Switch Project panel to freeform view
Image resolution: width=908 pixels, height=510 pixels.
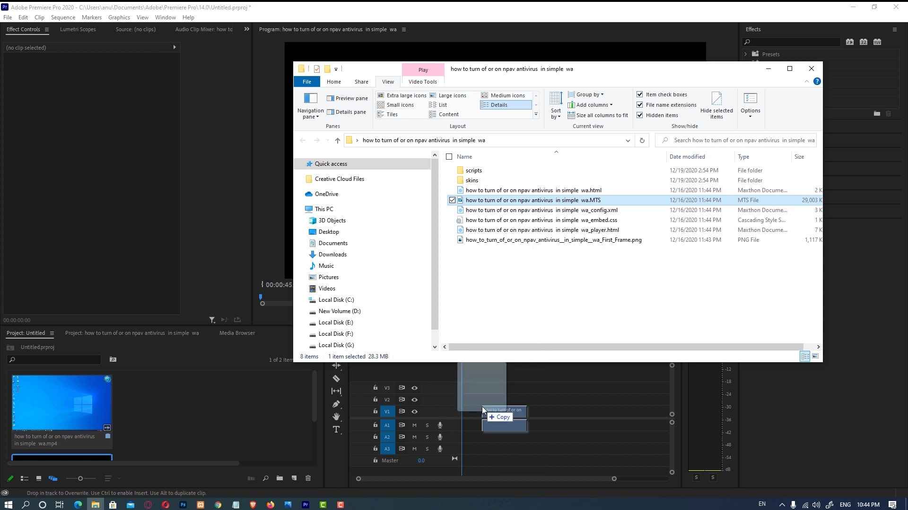coord(53,478)
